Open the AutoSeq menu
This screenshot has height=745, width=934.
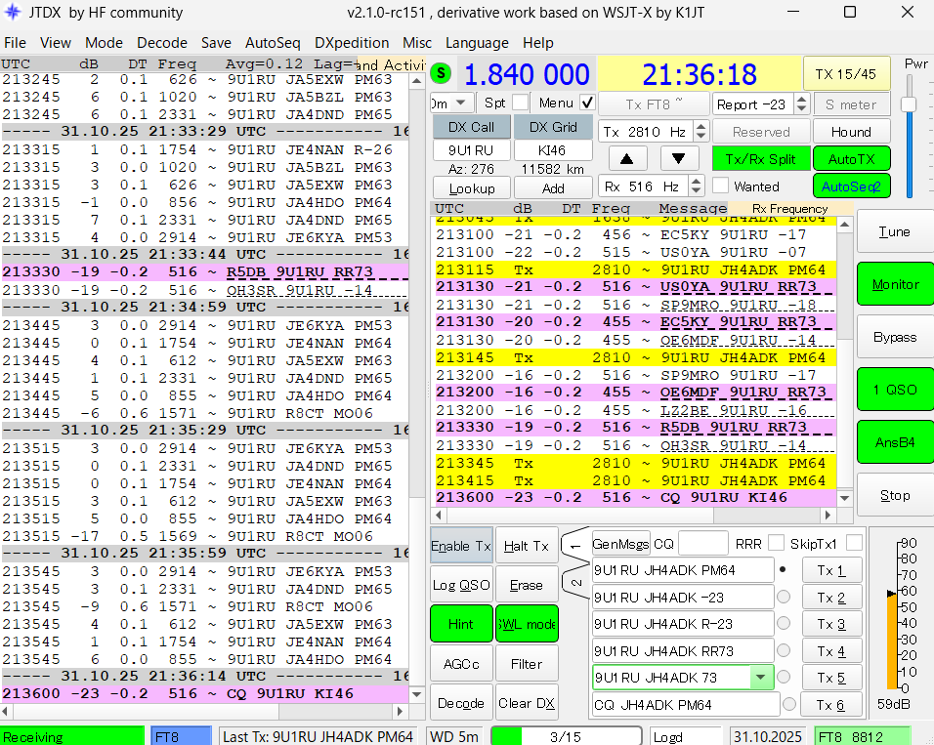pos(274,43)
